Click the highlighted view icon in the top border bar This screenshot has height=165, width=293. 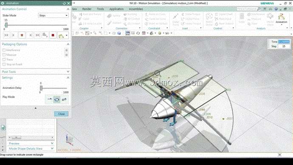pyautogui.click(x=128, y=33)
